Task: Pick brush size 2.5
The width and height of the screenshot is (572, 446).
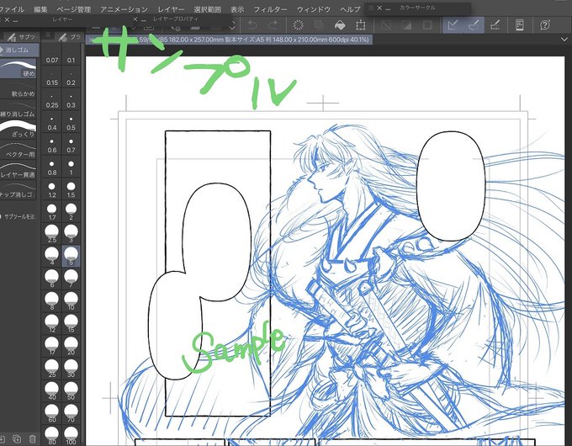Action: tap(52, 234)
